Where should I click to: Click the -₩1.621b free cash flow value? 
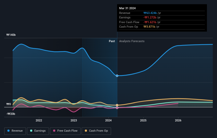point(150,22)
